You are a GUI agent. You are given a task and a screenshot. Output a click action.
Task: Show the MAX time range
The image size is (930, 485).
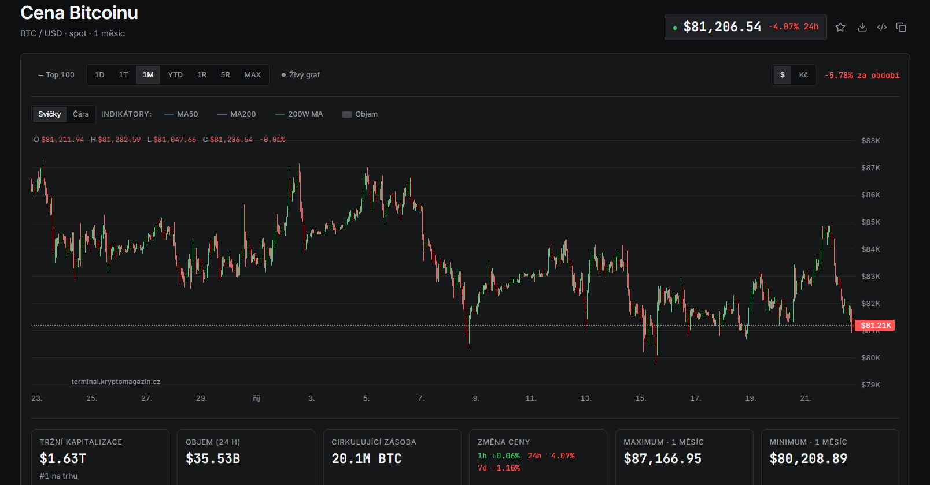pyautogui.click(x=253, y=75)
